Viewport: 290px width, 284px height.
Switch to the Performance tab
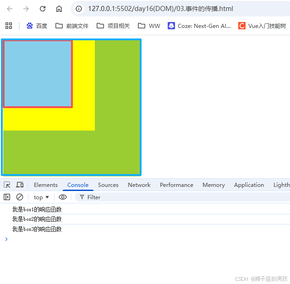(x=176, y=185)
